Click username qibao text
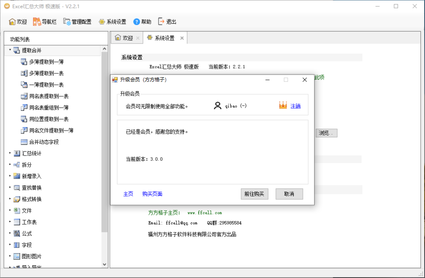The width and height of the screenshot is (425, 278). click(x=231, y=106)
